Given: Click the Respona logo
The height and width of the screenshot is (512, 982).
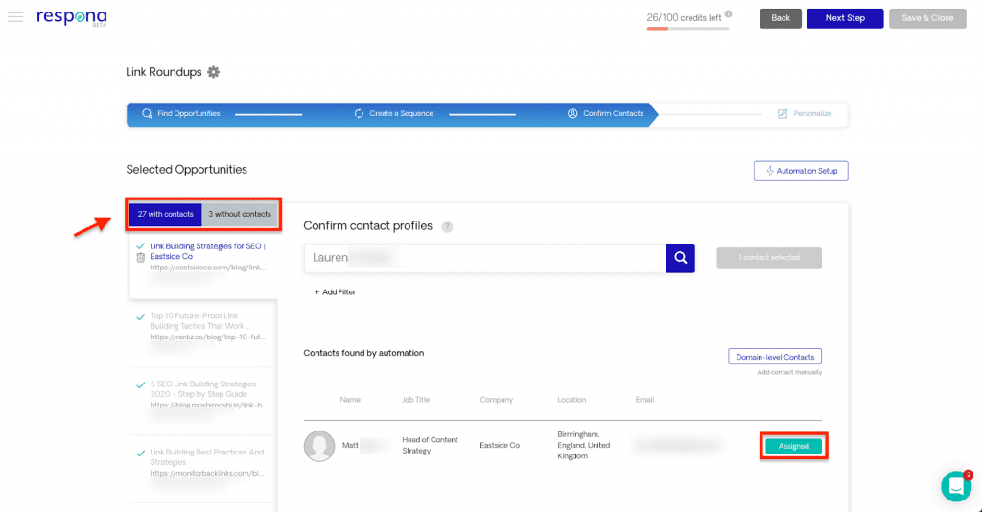Looking at the screenshot, I should click(x=71, y=17).
